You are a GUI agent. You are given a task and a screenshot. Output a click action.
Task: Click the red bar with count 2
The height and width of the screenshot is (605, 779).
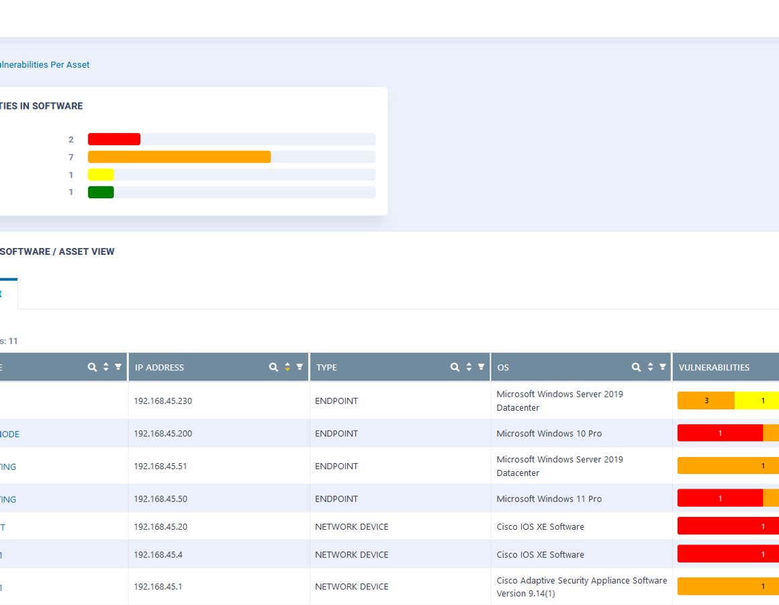click(x=113, y=139)
